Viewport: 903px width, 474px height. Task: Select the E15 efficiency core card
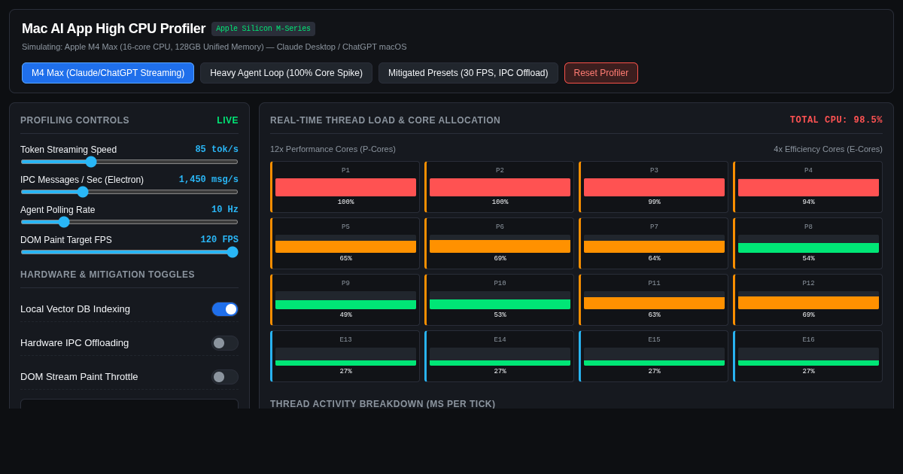pos(654,357)
